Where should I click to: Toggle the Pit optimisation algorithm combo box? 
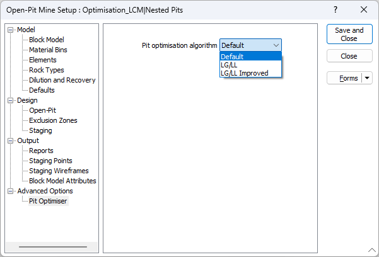click(x=250, y=45)
